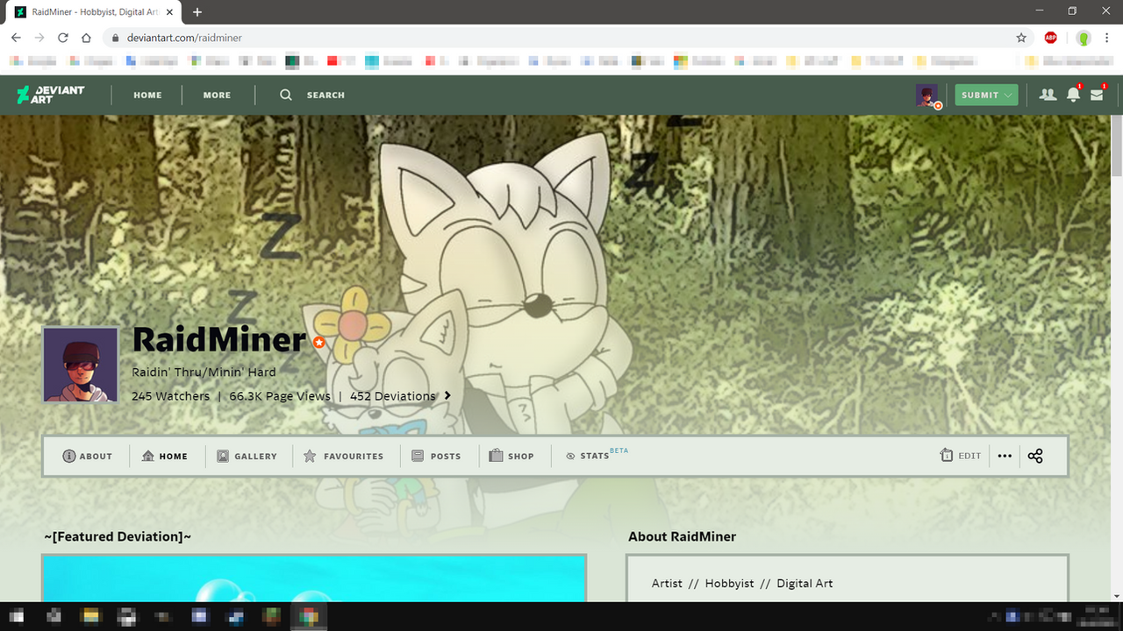This screenshot has width=1123, height=631.
Task: Click 66.3K Page Views text
Action: pyautogui.click(x=280, y=396)
